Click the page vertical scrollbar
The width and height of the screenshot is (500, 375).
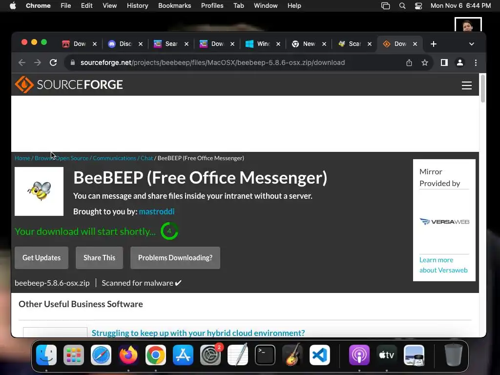[x=483, y=88]
